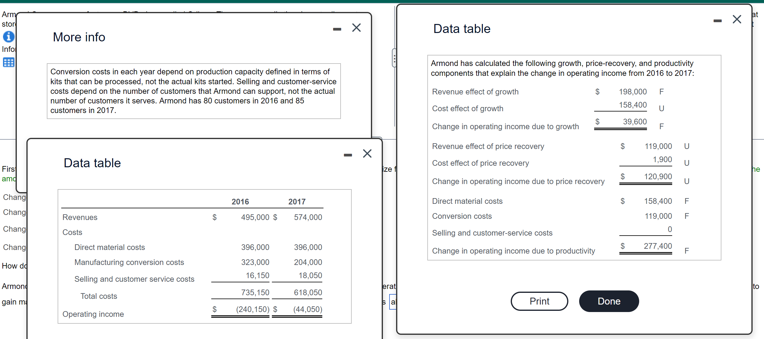
Task: Close the right Data table popup
Action: pyautogui.click(x=737, y=19)
